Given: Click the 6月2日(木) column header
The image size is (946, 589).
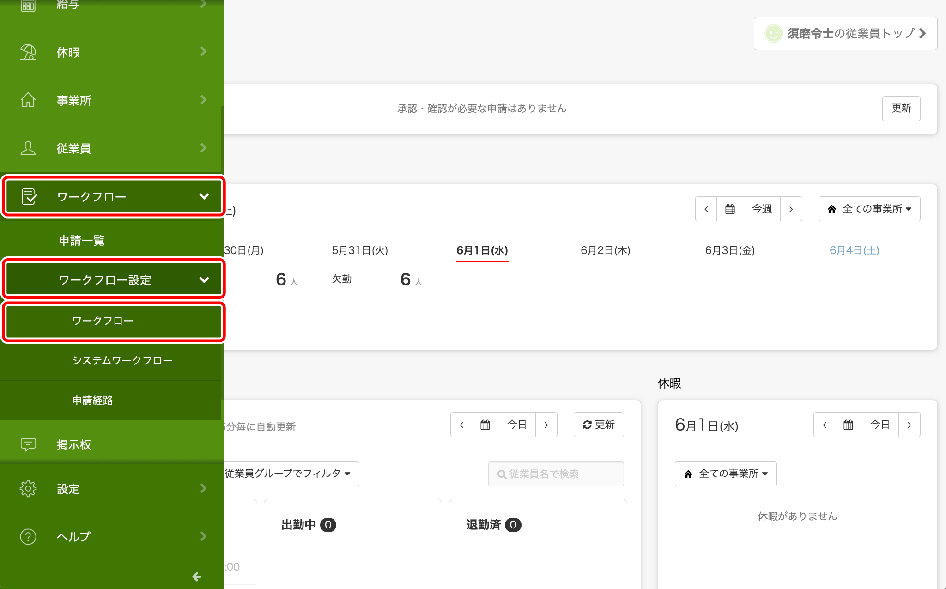Looking at the screenshot, I should tap(606, 250).
